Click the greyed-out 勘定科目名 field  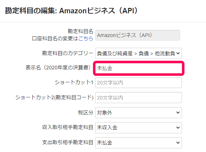tap(137, 35)
